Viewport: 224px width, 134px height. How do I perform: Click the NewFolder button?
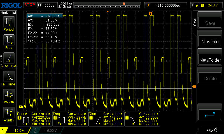pyautogui.click(x=210, y=60)
